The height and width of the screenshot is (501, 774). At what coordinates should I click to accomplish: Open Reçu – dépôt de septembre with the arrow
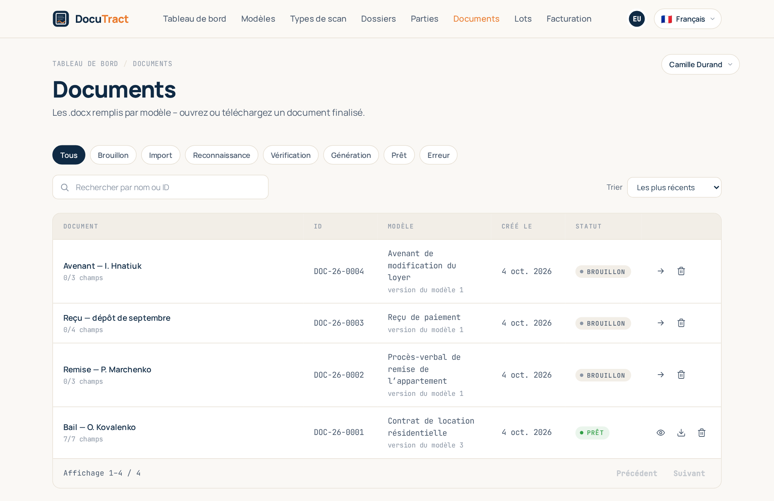pyautogui.click(x=661, y=323)
